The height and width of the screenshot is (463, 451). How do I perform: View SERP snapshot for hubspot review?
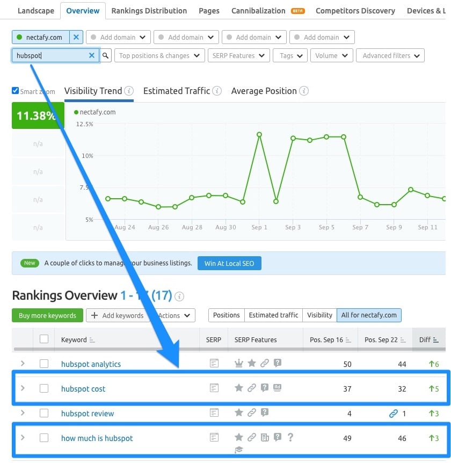214,413
